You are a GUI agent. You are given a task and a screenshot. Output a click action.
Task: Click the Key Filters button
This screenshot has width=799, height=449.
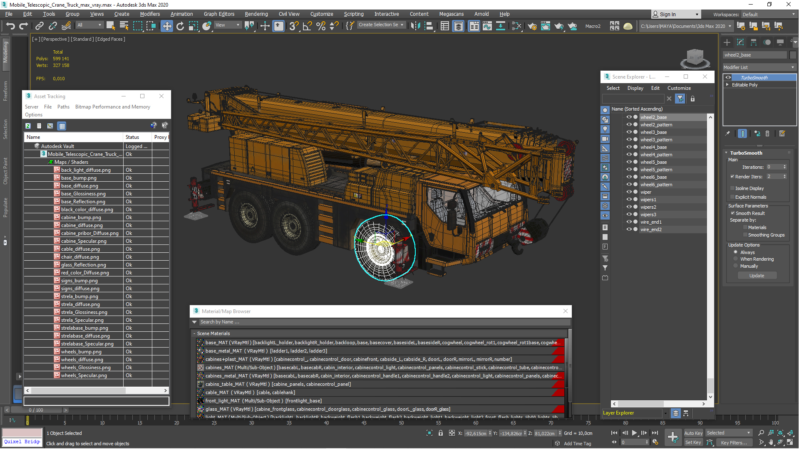tap(734, 443)
